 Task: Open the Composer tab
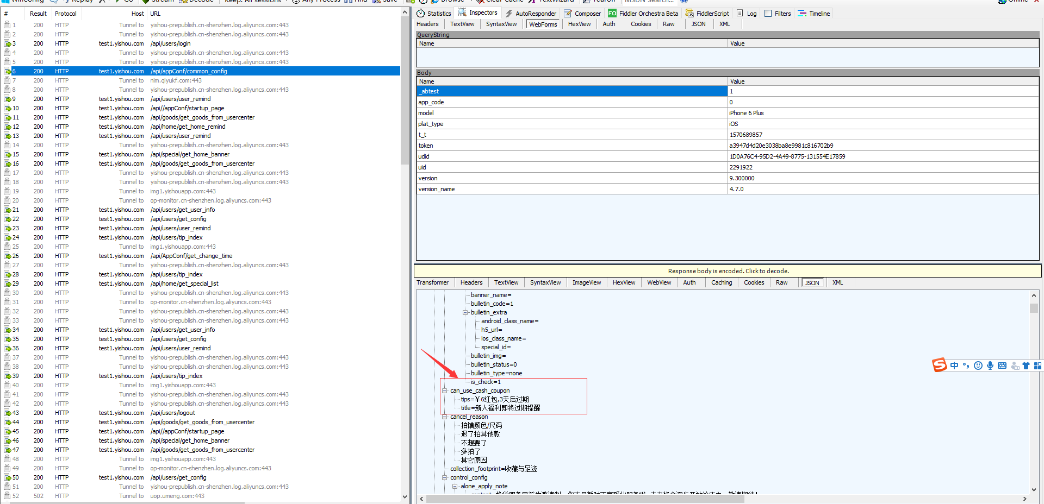click(x=582, y=14)
